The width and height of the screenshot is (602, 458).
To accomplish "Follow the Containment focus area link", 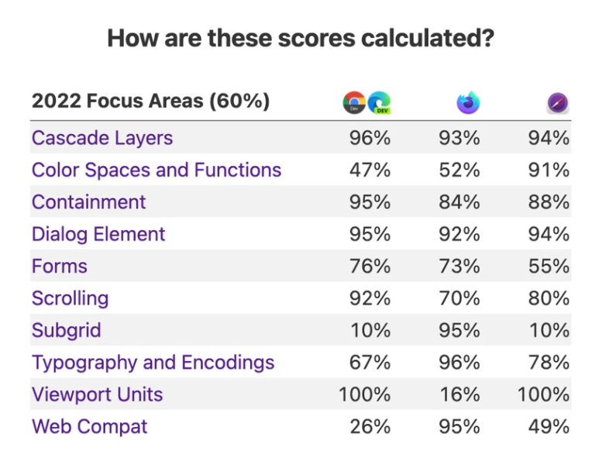I will point(88,202).
